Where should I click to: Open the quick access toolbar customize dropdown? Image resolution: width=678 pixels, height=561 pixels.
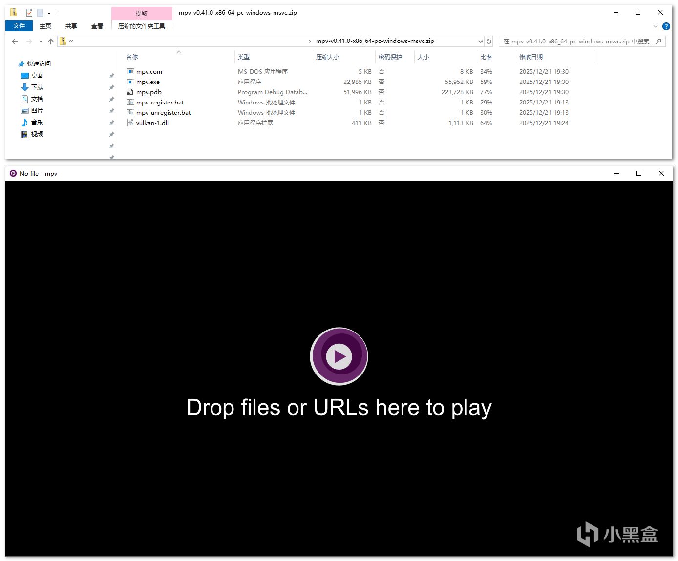(49, 13)
